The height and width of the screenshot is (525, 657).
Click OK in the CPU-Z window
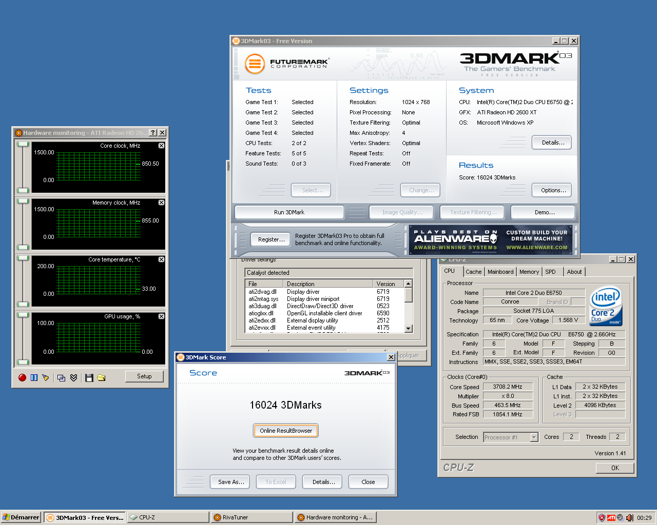click(615, 468)
